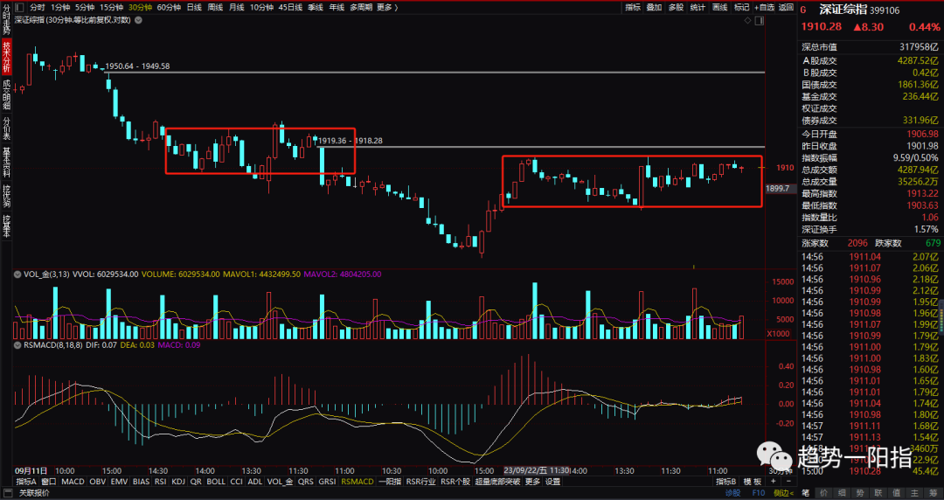Click the 关联报价 status bar entry
The height and width of the screenshot is (500, 944).
click(x=34, y=493)
